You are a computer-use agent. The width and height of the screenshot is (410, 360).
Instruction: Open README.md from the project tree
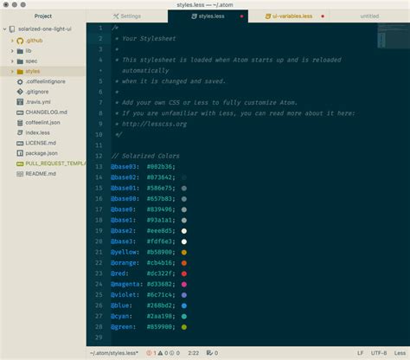(41, 174)
